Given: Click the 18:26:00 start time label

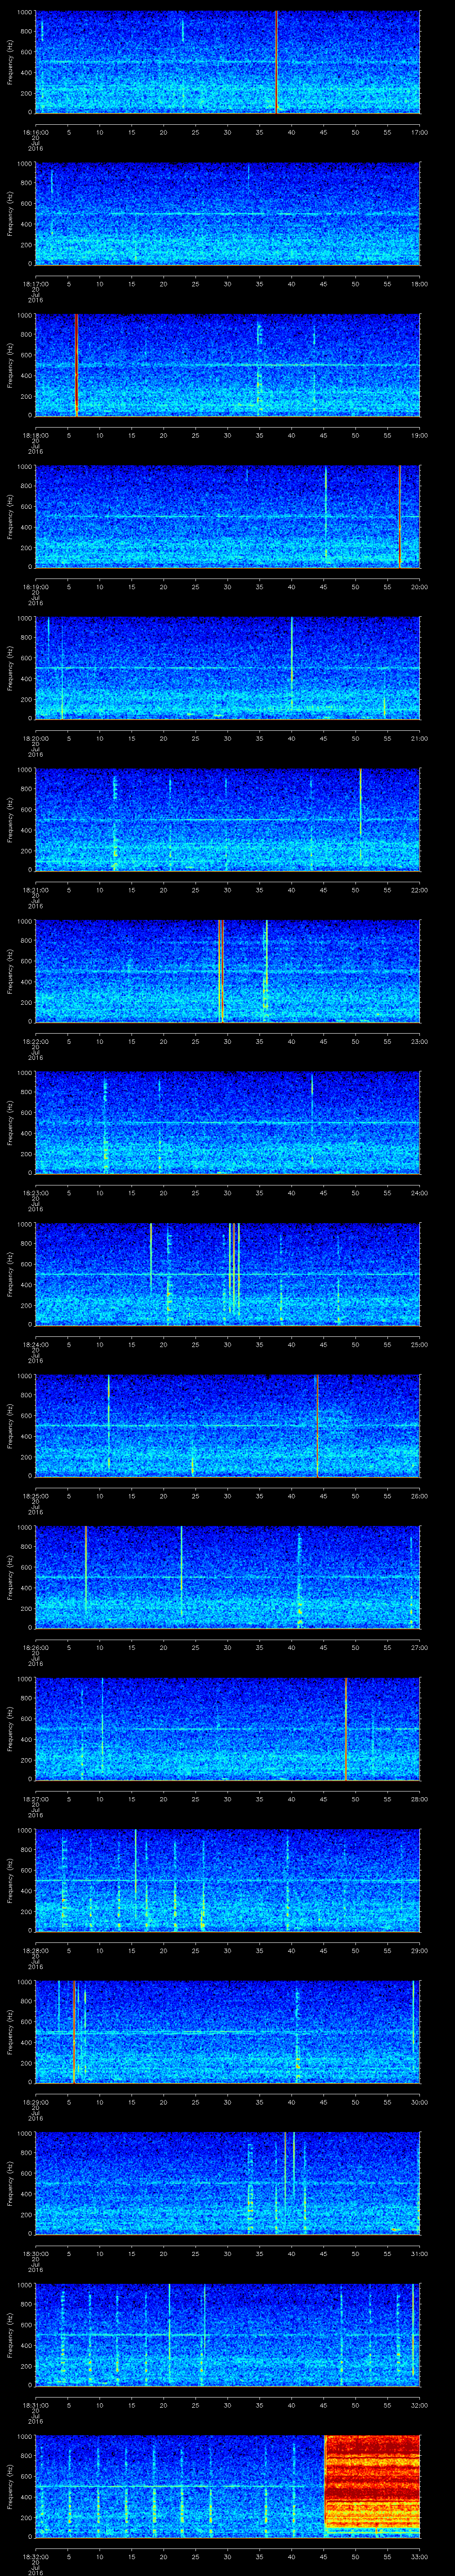Looking at the screenshot, I should coord(36,1647).
